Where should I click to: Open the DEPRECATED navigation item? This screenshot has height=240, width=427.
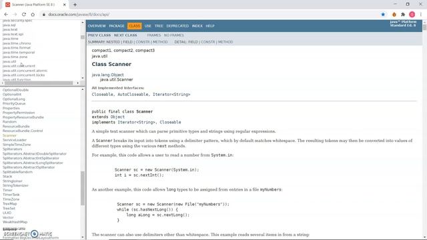click(177, 26)
